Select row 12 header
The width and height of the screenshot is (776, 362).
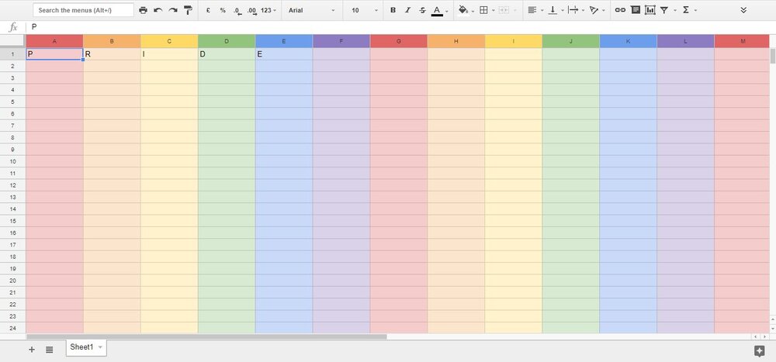(x=13, y=185)
